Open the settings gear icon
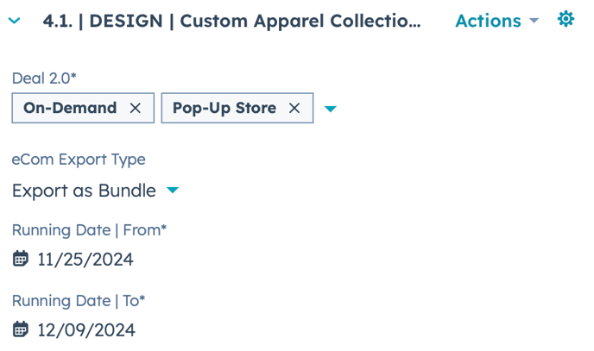594x351 pixels. pos(566,19)
